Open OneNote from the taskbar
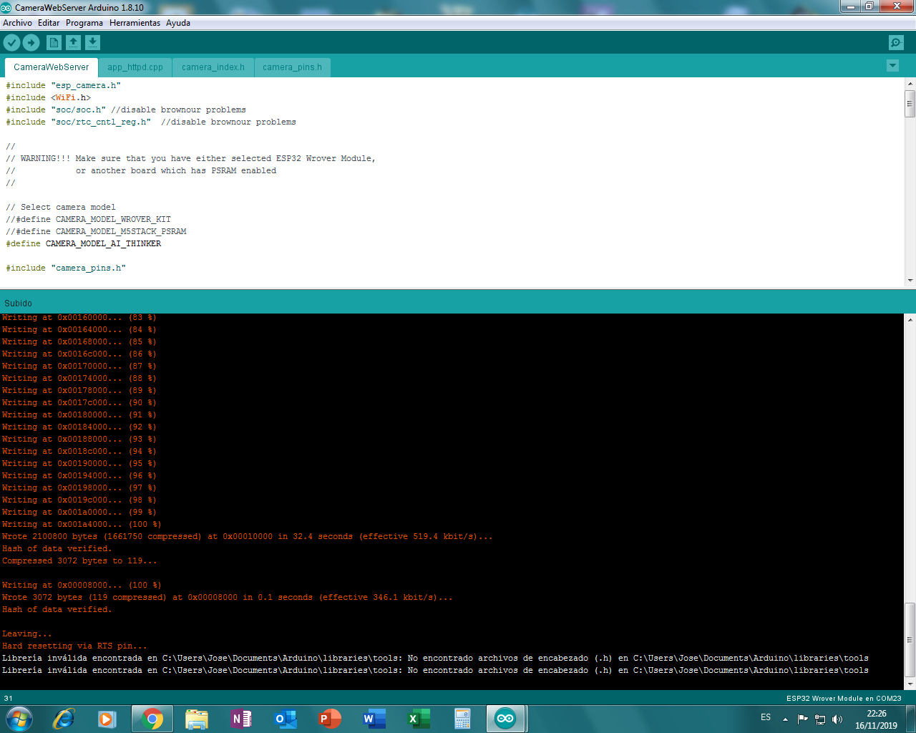 tap(241, 719)
